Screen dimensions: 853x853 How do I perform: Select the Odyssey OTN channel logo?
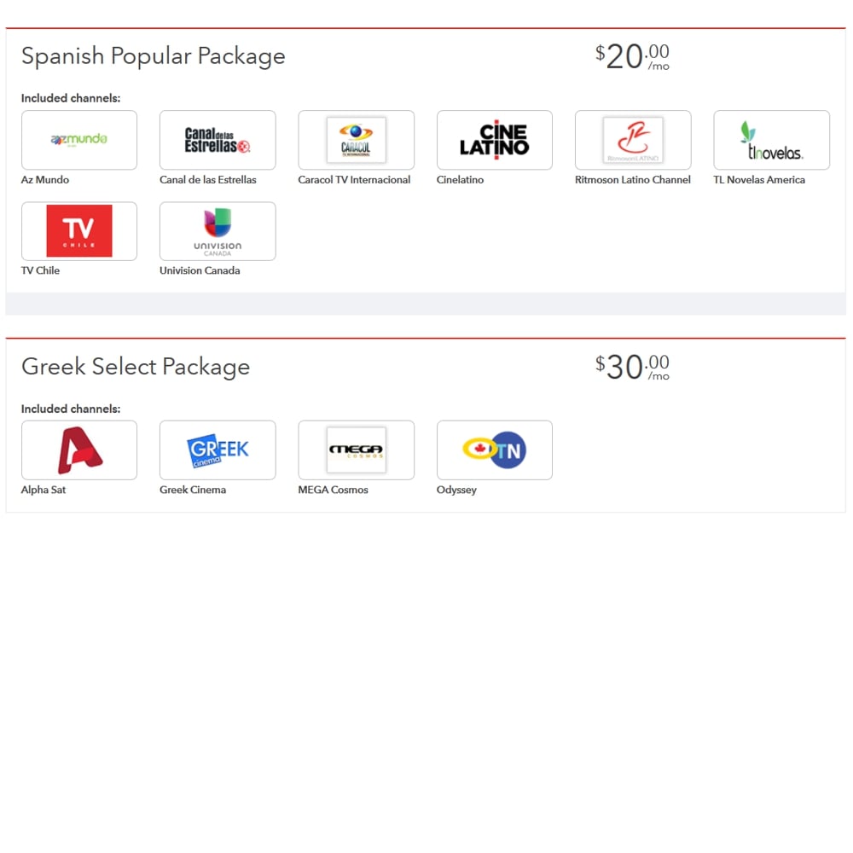[494, 450]
